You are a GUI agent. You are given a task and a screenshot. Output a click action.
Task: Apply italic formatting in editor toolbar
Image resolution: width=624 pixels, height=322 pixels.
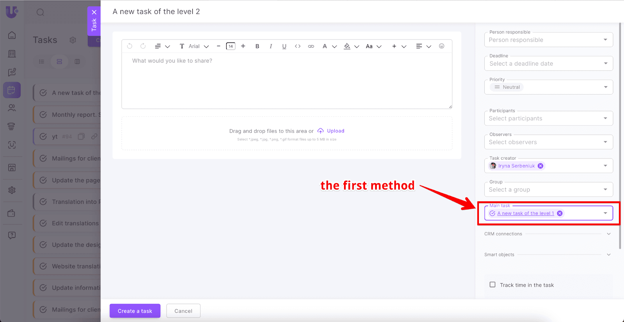click(271, 46)
